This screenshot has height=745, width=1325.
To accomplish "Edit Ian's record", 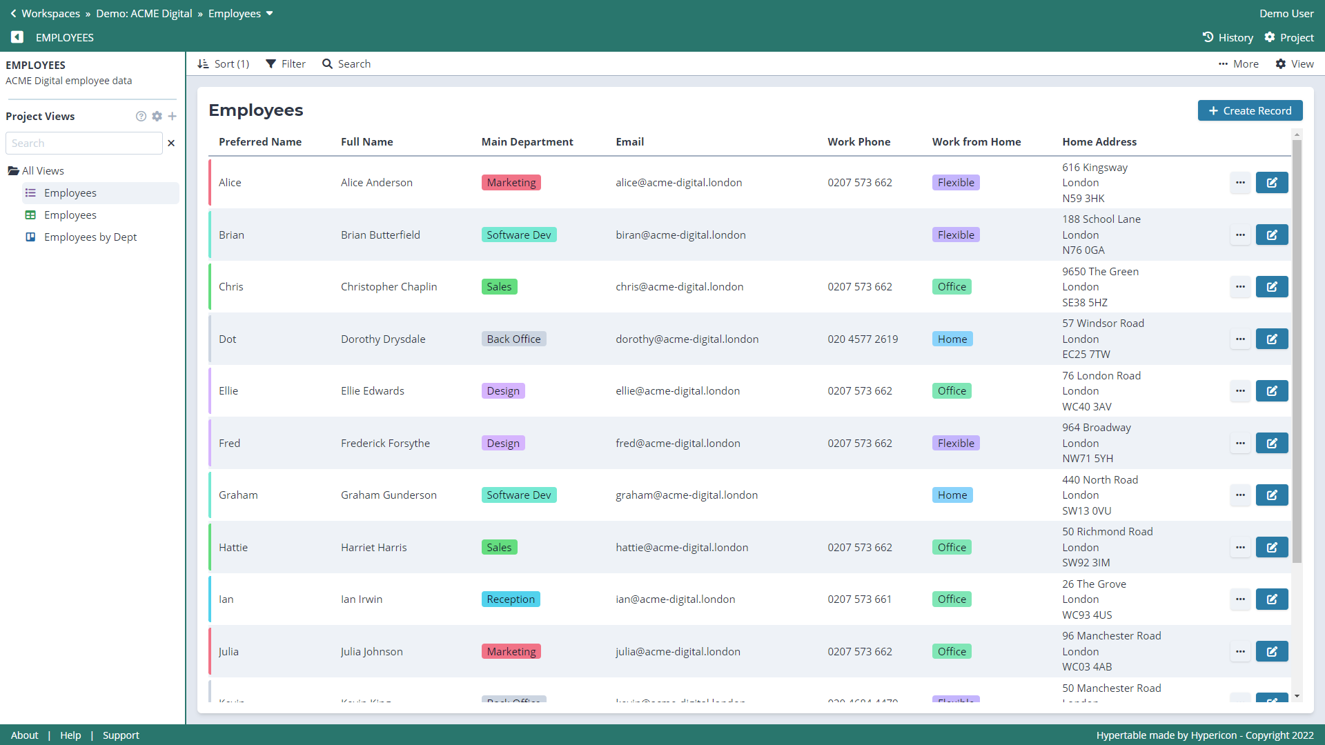I will tap(1272, 599).
